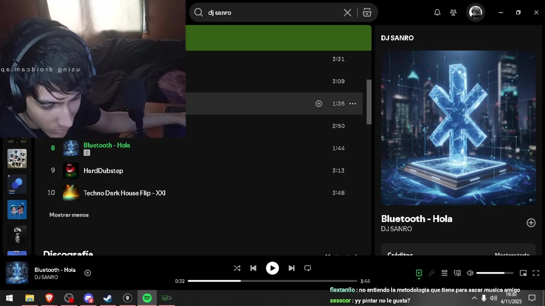Toggle repeat mode
This screenshot has height=306, width=545.
pyautogui.click(x=307, y=268)
